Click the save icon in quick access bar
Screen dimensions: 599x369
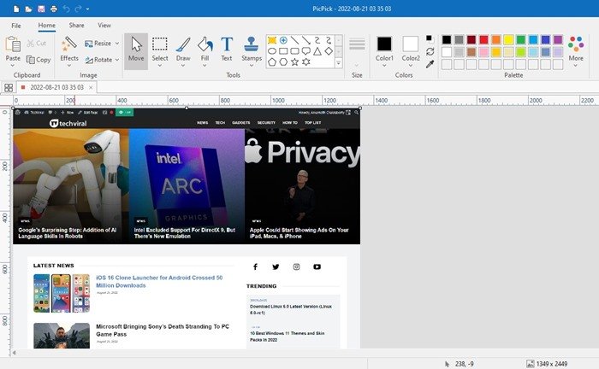click(40, 8)
